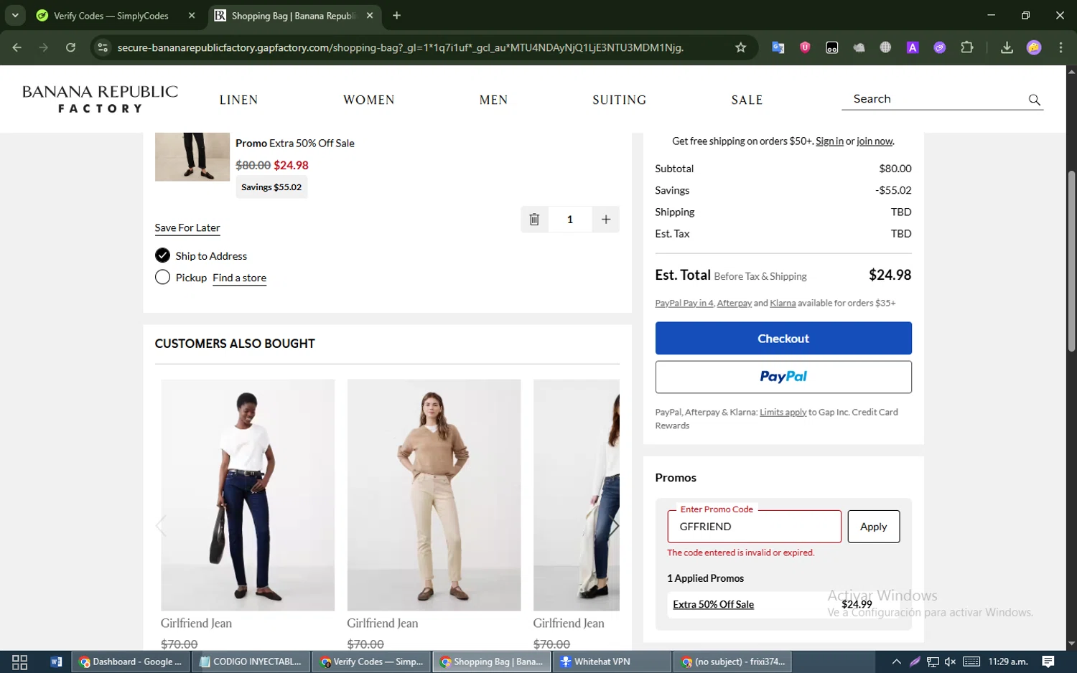Image resolution: width=1077 pixels, height=673 pixels.
Task: Open the Afterpay link
Action: click(734, 303)
